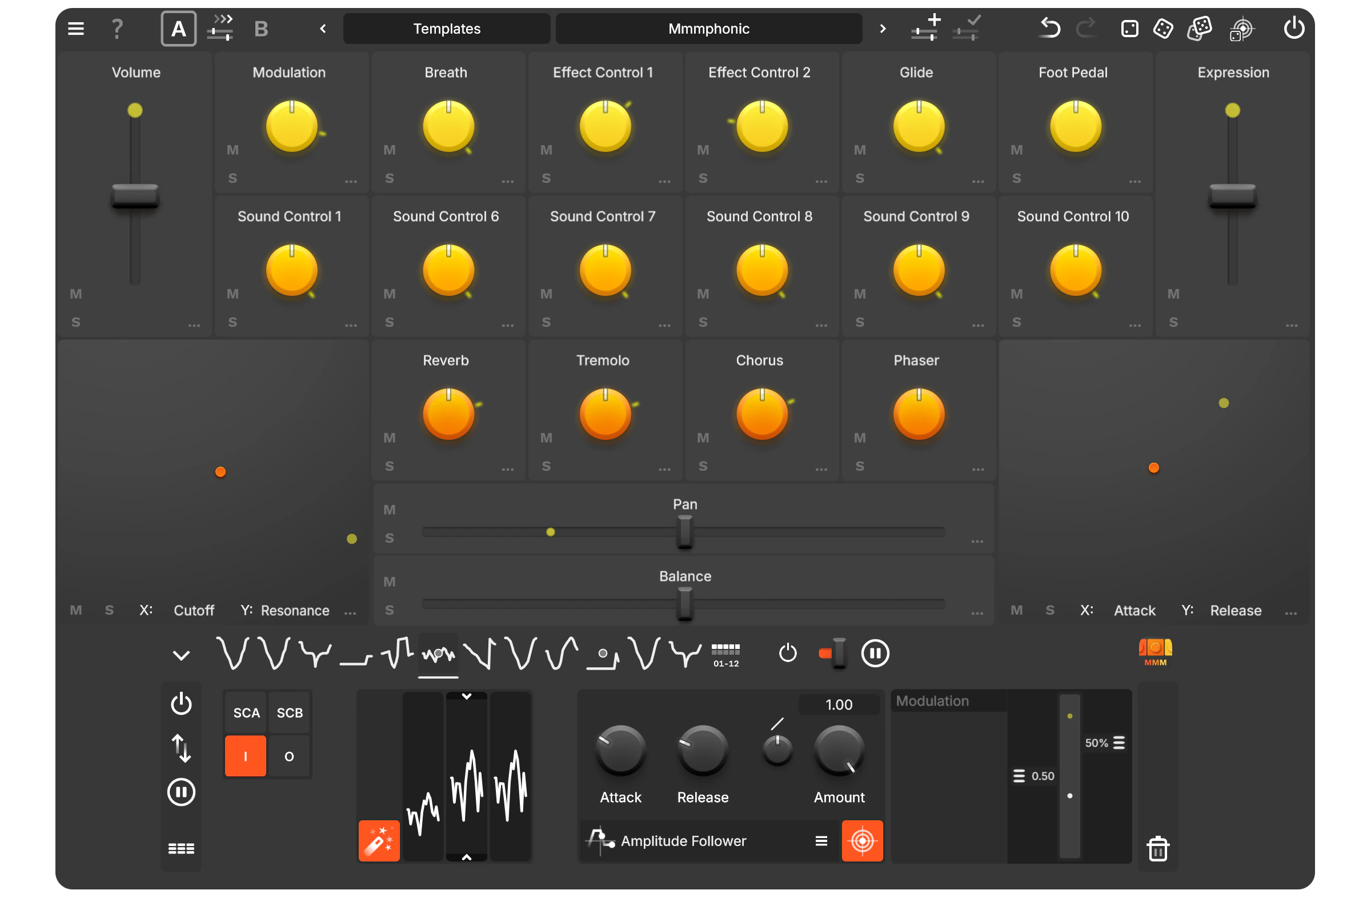This screenshot has width=1371, height=898.
Task: Undo the last change
Action: tap(1049, 27)
